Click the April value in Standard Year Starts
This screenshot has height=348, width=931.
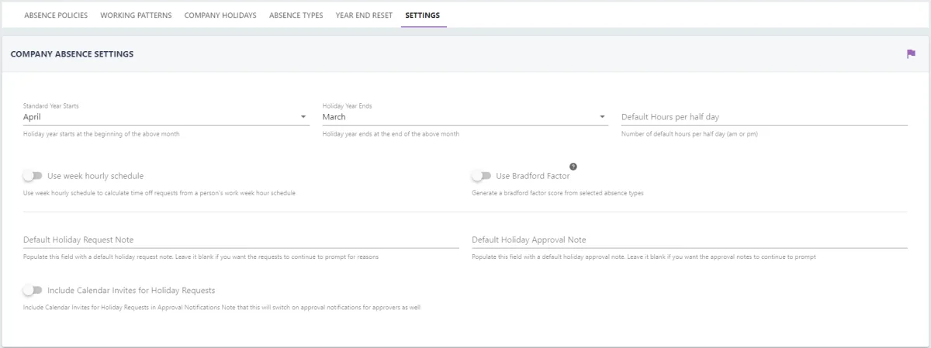(x=32, y=117)
